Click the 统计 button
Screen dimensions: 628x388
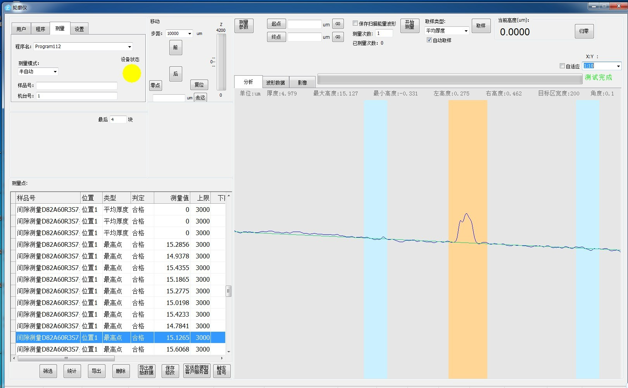click(x=72, y=371)
